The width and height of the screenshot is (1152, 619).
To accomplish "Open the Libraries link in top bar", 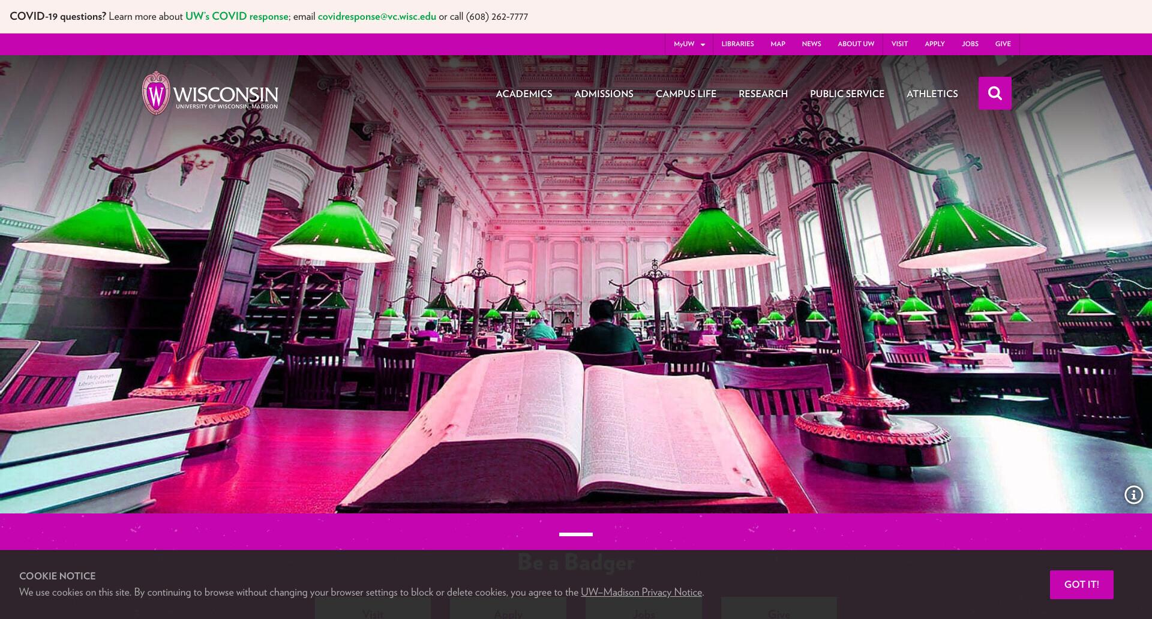I will click(x=737, y=44).
